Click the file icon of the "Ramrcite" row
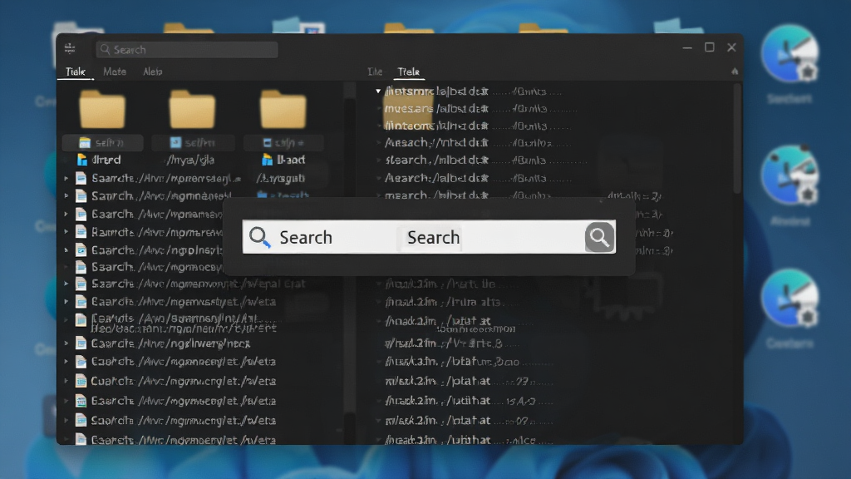Image resolution: width=851 pixels, height=479 pixels. (x=81, y=232)
